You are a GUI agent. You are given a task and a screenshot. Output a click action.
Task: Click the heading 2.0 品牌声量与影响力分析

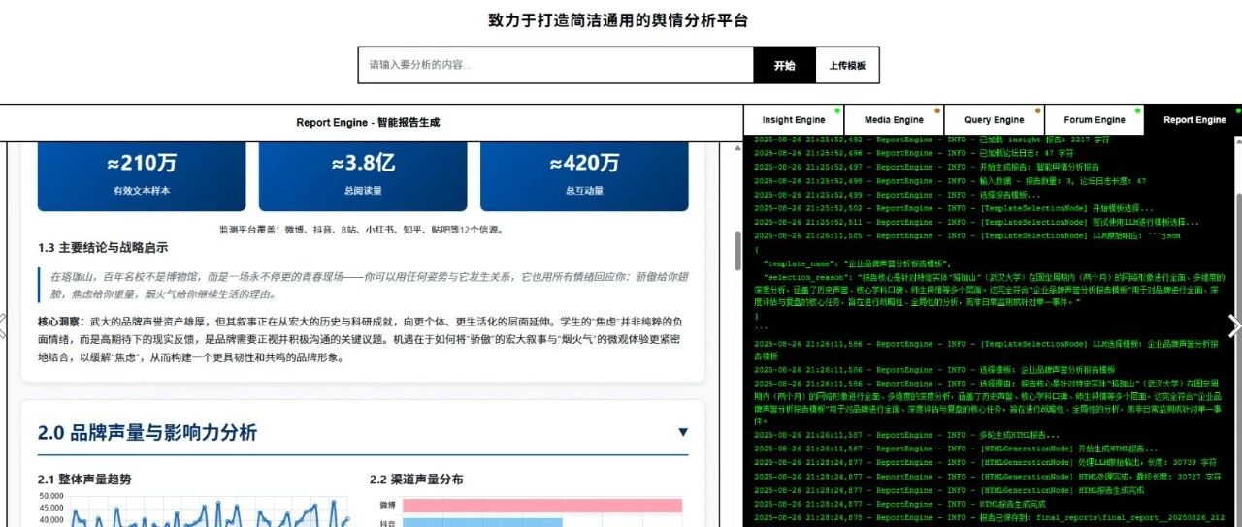point(147,432)
